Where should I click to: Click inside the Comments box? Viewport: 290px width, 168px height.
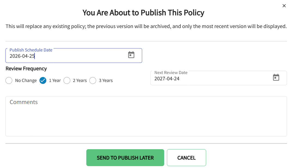pyautogui.click(x=146, y=116)
